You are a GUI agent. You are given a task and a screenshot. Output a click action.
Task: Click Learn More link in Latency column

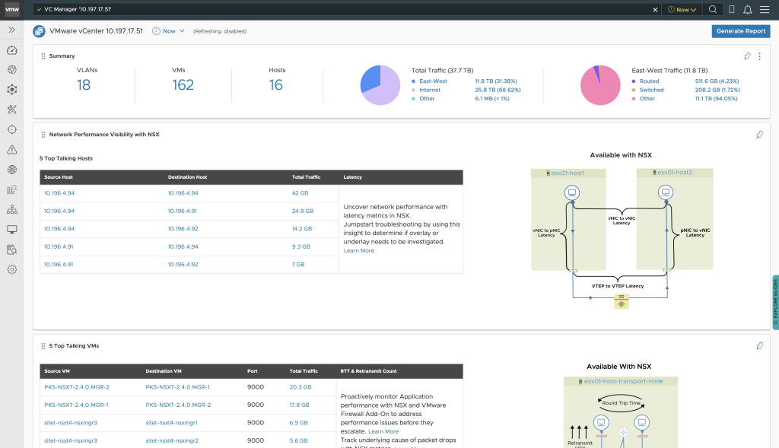click(x=358, y=250)
